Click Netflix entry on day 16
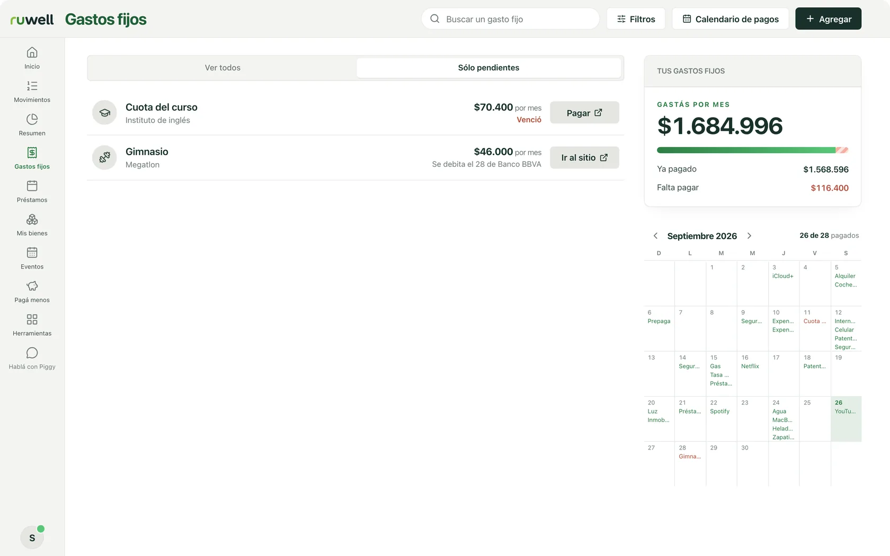890x556 pixels. [x=750, y=366]
